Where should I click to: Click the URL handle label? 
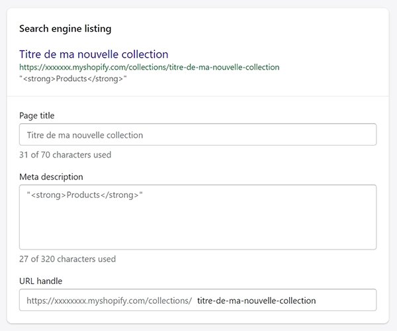[41, 281]
